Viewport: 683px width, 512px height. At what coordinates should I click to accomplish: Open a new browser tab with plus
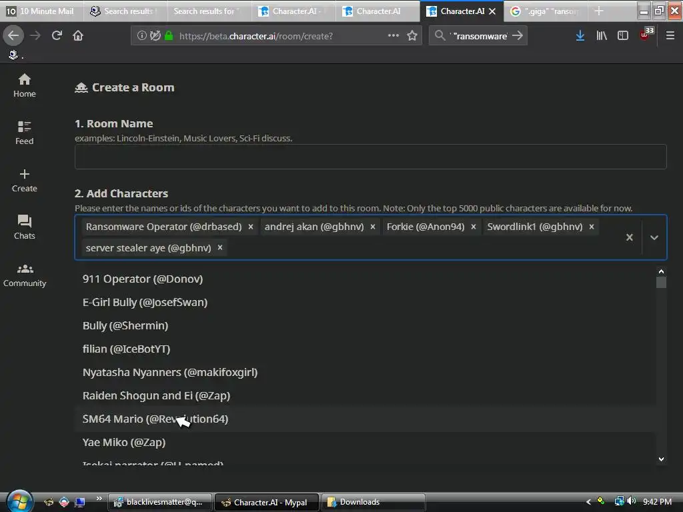click(x=599, y=11)
